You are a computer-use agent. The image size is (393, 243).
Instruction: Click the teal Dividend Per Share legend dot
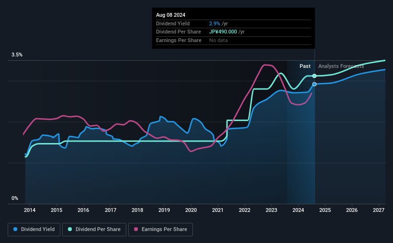tap(70, 229)
